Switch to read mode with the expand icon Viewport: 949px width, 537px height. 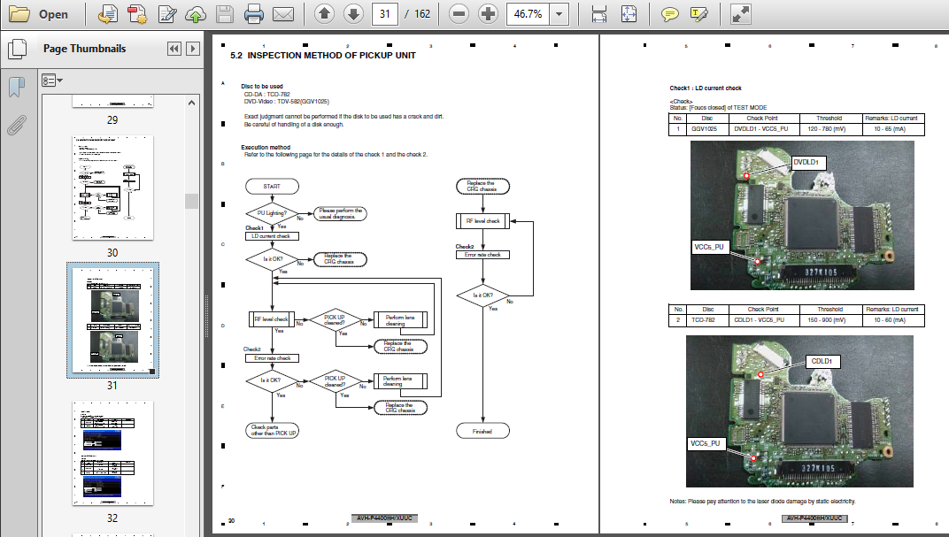click(x=740, y=14)
